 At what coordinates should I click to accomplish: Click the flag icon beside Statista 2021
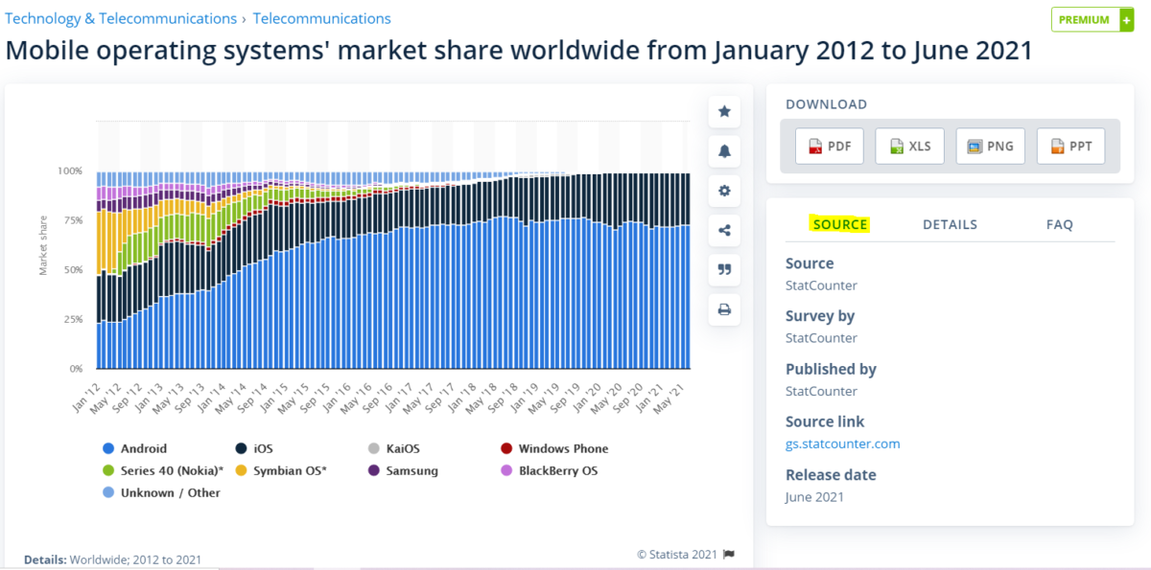(729, 554)
